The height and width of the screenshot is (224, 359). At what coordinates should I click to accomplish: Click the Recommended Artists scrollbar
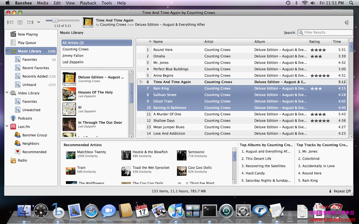tap(234, 166)
